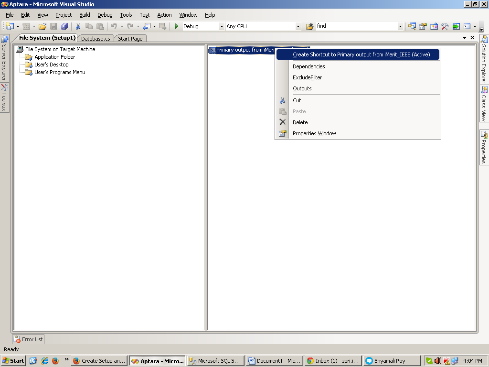Switch to the Database.cs tab
Image resolution: width=489 pixels, height=367 pixels.
tap(96, 38)
